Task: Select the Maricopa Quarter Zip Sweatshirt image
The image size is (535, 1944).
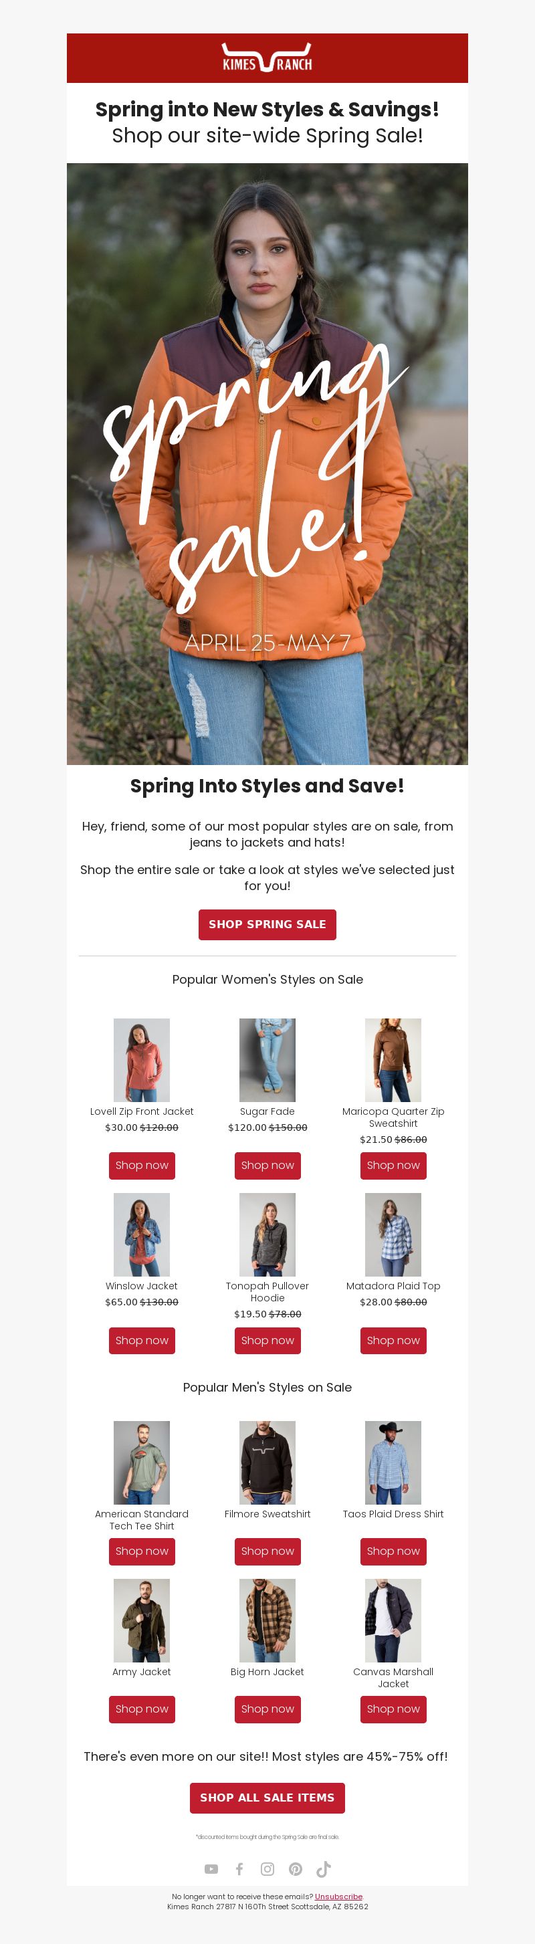Action: pos(393,1059)
